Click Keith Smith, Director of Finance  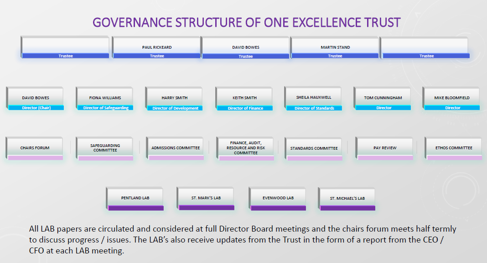click(245, 99)
